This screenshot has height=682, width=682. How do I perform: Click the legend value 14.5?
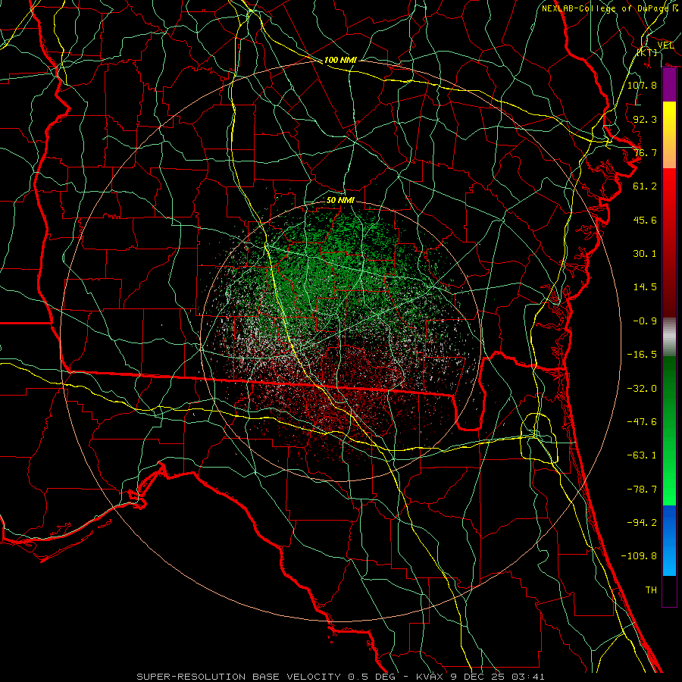645,287
